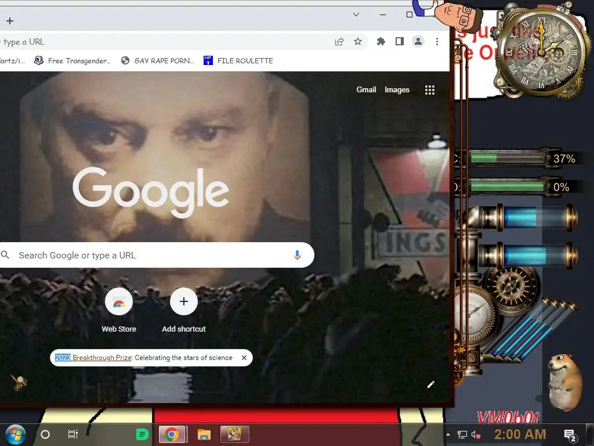594x446 pixels.
Task: Open Task View on the taskbar
Action: 73,434
